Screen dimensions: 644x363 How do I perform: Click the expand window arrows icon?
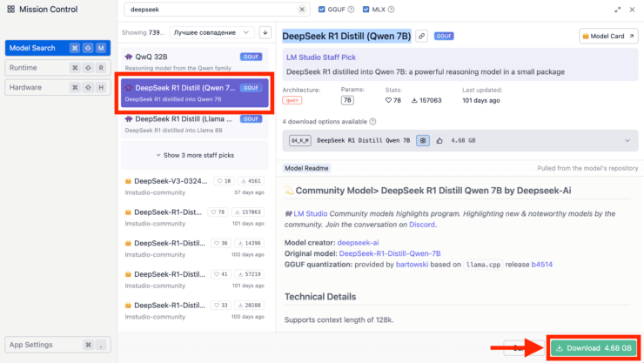[x=618, y=10]
